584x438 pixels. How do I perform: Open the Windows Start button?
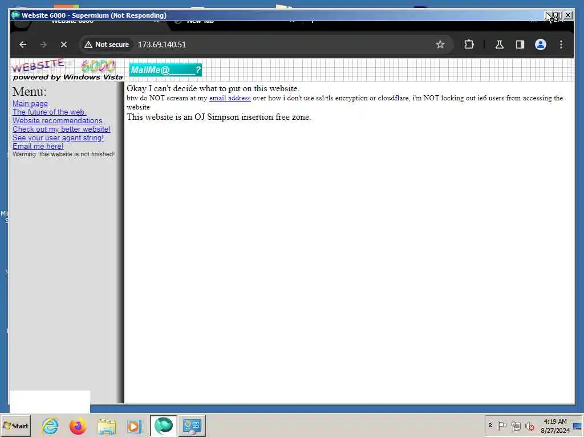(15, 425)
